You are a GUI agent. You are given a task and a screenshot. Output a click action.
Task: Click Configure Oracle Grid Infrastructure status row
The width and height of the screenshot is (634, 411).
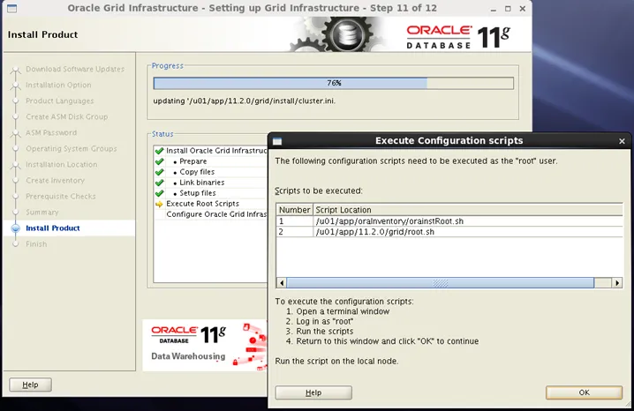(x=210, y=214)
